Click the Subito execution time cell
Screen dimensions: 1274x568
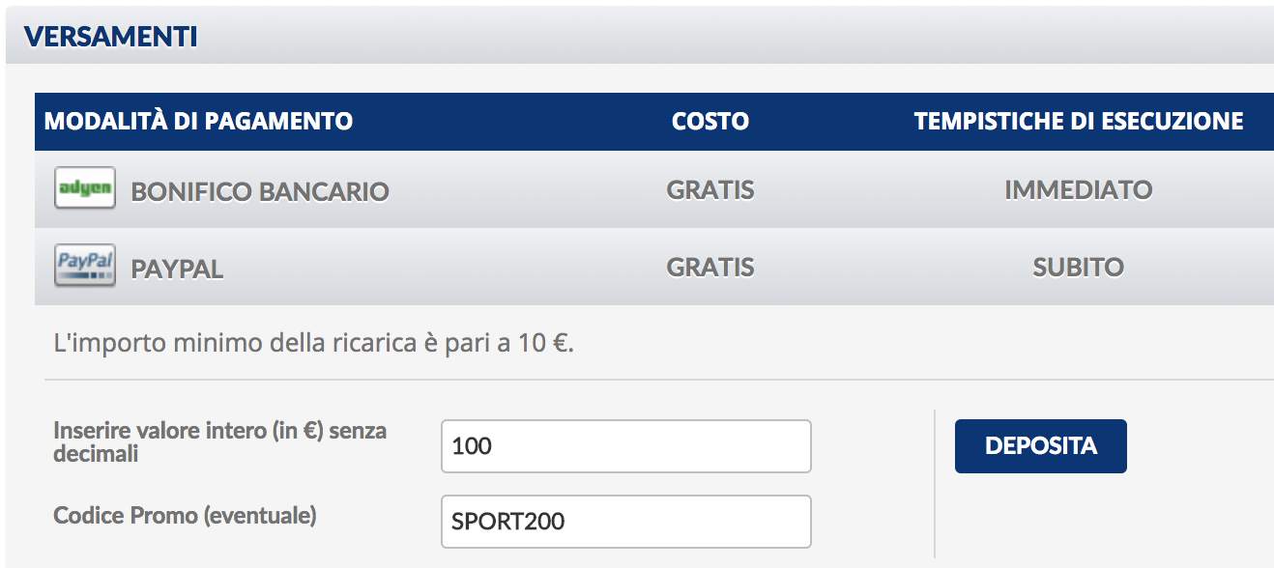click(x=1078, y=267)
